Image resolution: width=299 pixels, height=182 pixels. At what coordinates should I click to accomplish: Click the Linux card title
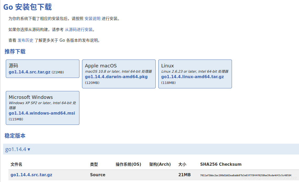coord(168,66)
